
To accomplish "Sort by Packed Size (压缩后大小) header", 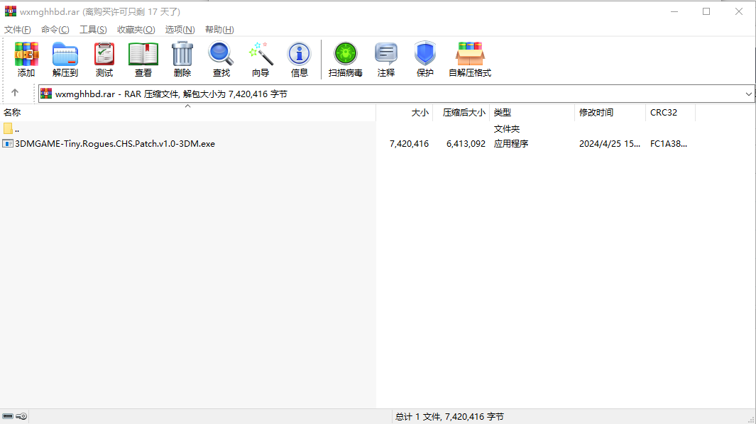I will coord(461,112).
